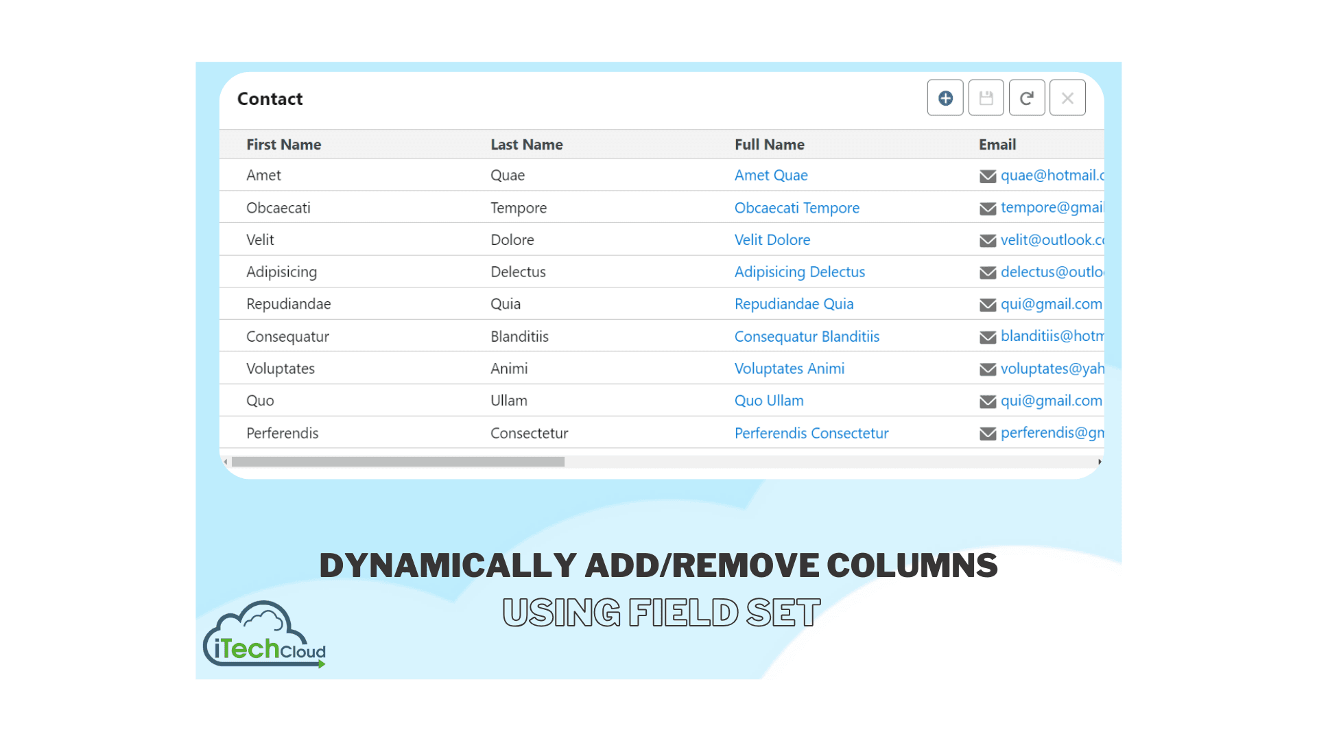The width and height of the screenshot is (1317, 741).
Task: Select the 'Ullam' last name cell
Action: point(509,401)
